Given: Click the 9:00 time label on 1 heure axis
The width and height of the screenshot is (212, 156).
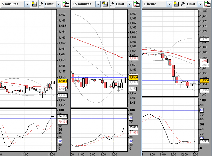Looking at the screenshot, I should click(173, 154).
